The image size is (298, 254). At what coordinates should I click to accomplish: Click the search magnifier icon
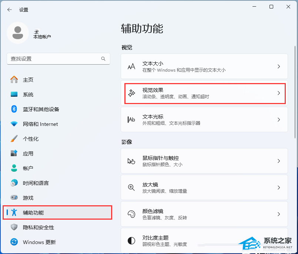point(103,59)
